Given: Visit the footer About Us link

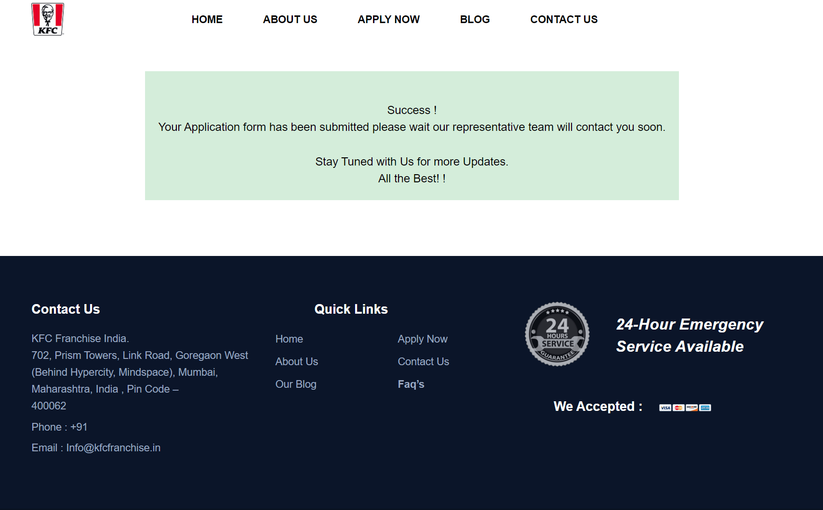Looking at the screenshot, I should point(296,361).
